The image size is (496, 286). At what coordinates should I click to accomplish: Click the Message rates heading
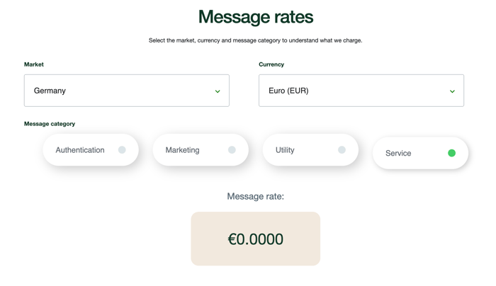tap(256, 17)
